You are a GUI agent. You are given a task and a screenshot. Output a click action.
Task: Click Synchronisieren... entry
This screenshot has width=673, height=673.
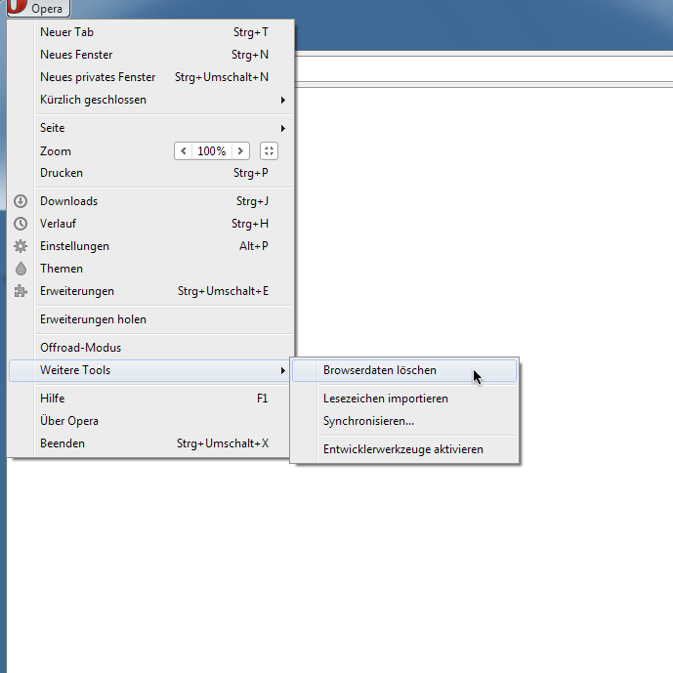pyautogui.click(x=404, y=421)
